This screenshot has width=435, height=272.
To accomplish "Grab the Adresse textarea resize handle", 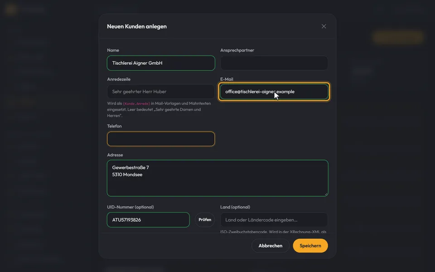I will (x=326, y=194).
